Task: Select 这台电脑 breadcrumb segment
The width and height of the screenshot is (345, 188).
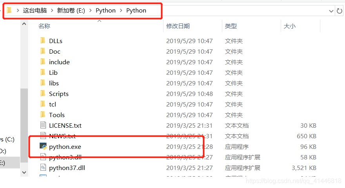Action: click(35, 11)
